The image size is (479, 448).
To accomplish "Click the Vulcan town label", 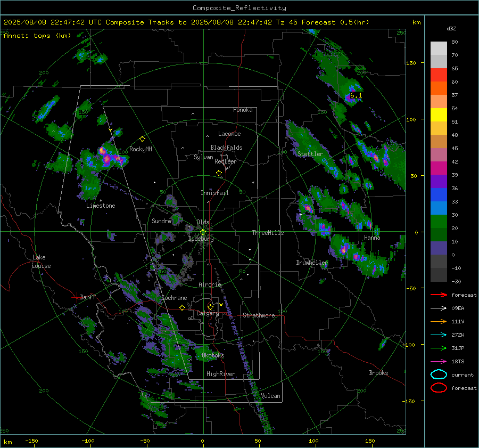I will tap(271, 396).
